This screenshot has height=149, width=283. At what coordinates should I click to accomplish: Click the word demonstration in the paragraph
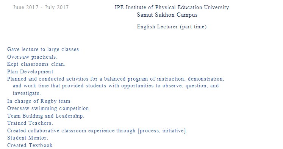pos(205,79)
